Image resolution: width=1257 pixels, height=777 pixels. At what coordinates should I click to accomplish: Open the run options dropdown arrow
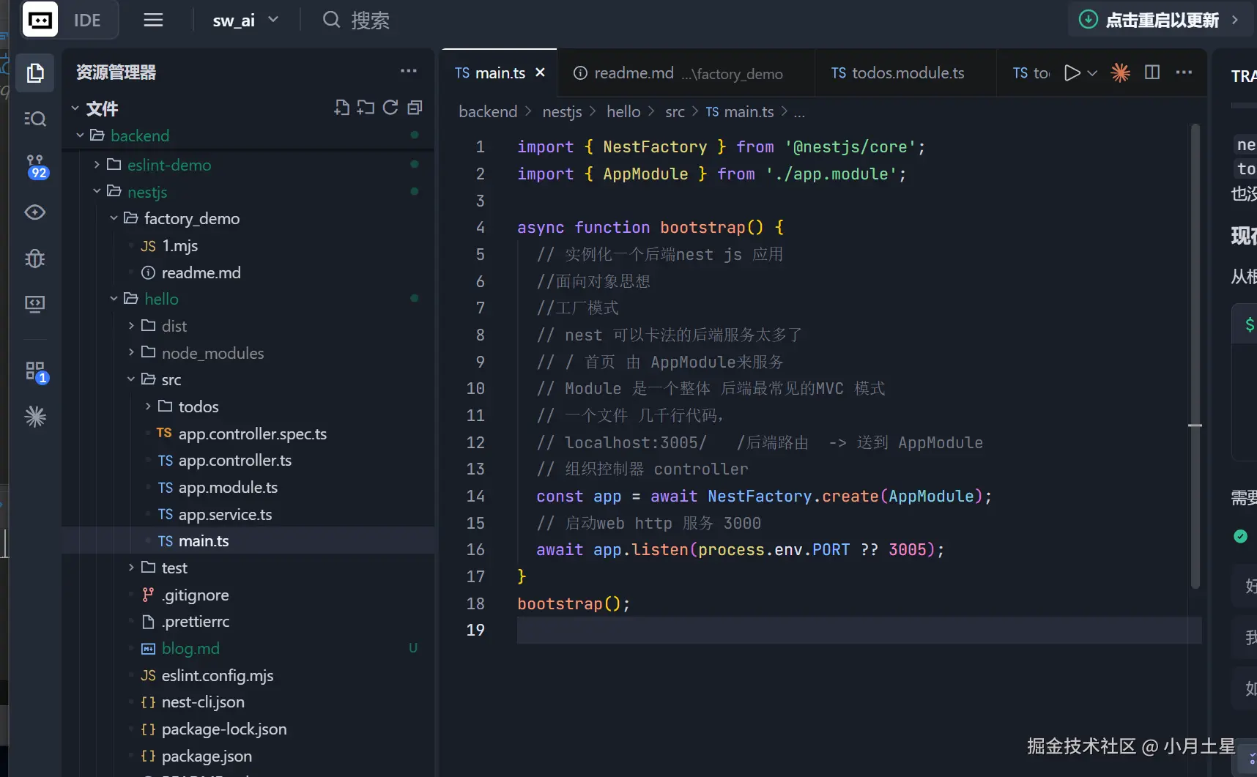(x=1092, y=73)
